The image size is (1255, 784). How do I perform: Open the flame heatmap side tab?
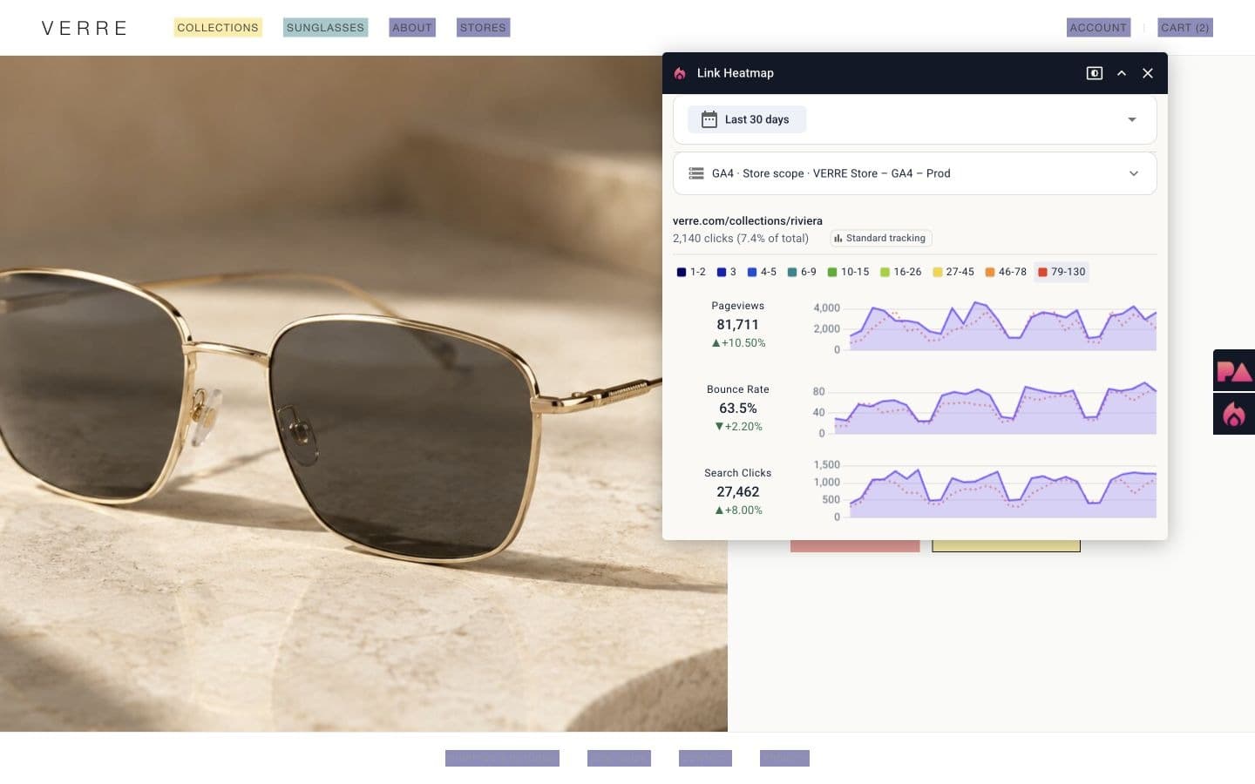1234,414
